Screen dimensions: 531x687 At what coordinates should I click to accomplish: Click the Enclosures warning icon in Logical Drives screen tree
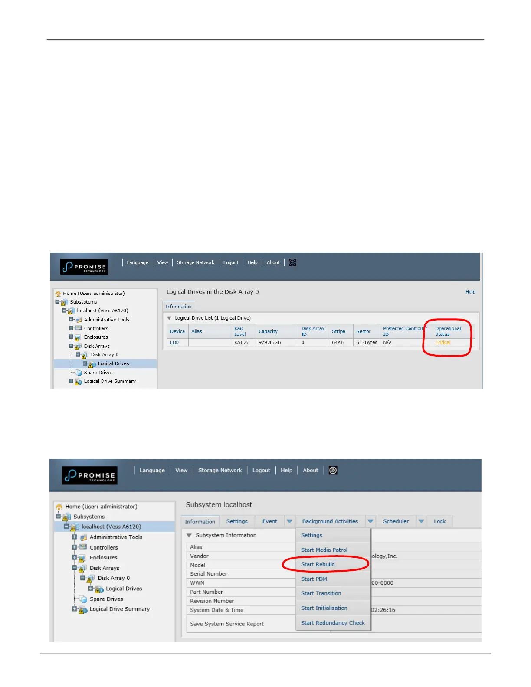coord(78,337)
